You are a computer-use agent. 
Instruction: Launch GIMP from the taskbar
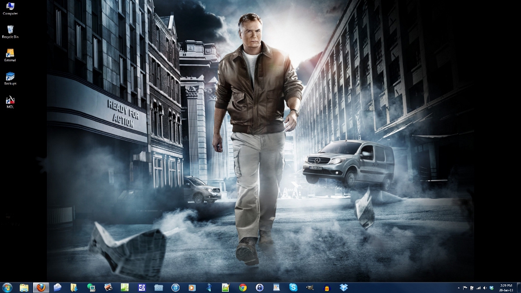pos(310,288)
